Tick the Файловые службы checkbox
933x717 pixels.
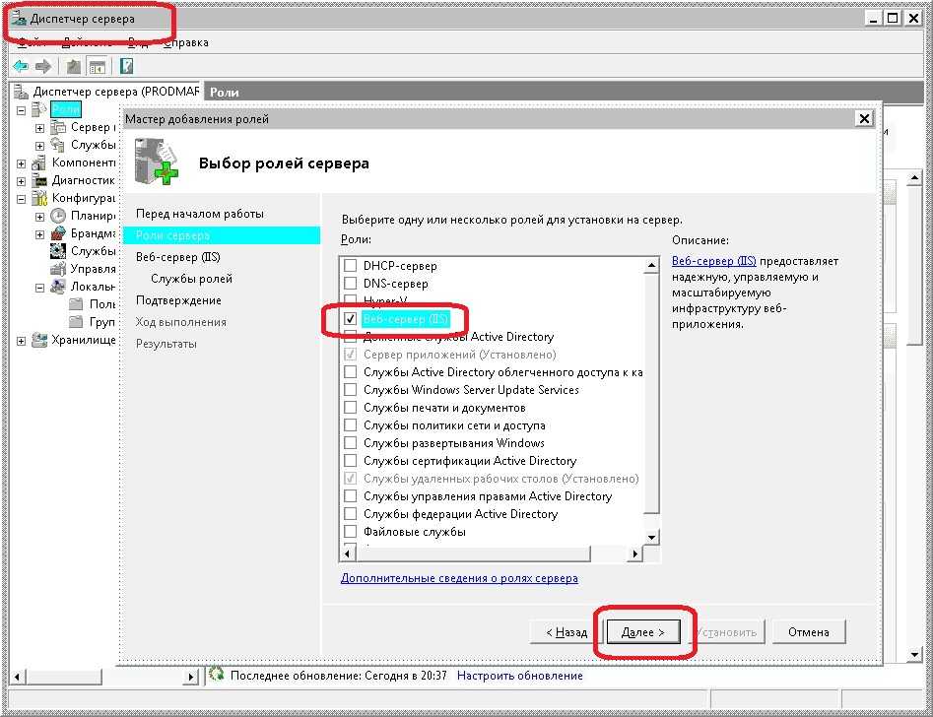[x=350, y=532]
